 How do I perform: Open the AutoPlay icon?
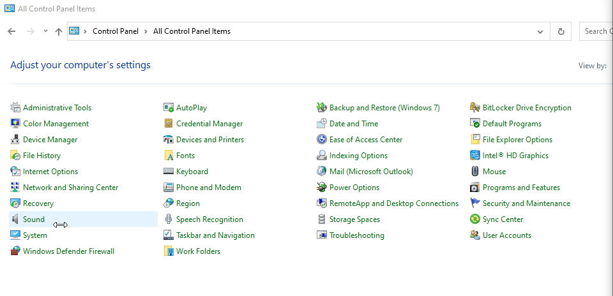coord(169,107)
